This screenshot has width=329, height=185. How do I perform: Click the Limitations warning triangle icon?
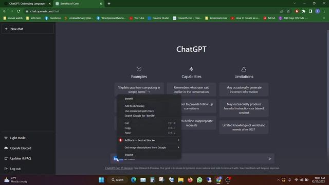(x=244, y=69)
